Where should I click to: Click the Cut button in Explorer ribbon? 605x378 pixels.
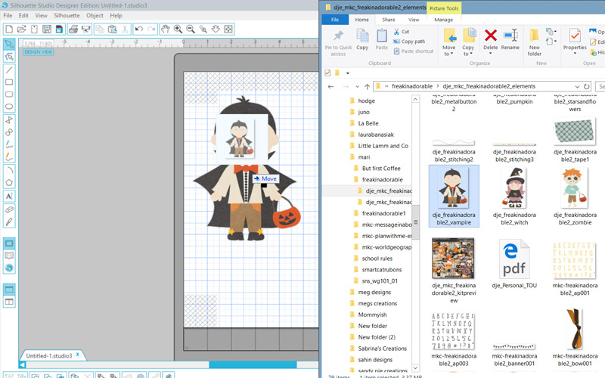pyautogui.click(x=402, y=32)
